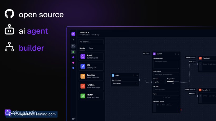Viewport: 216px width, 121px height.
Task: Click the Temperature slider handle
Action: click(173, 81)
